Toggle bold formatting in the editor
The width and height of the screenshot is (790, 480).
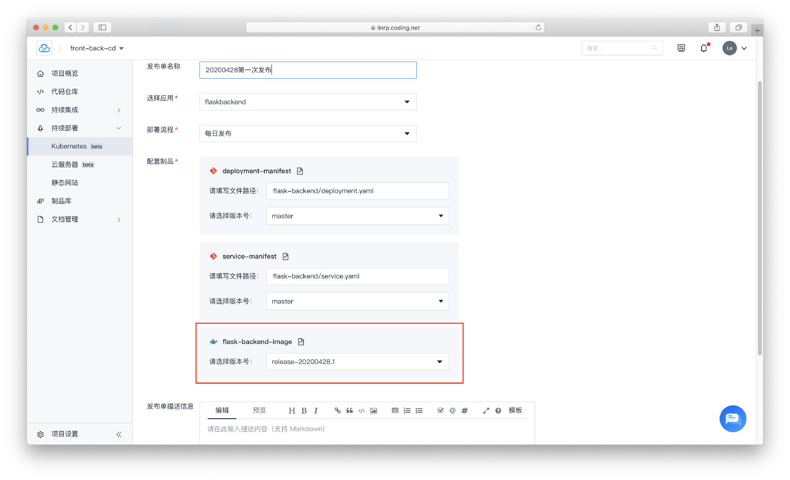[304, 411]
